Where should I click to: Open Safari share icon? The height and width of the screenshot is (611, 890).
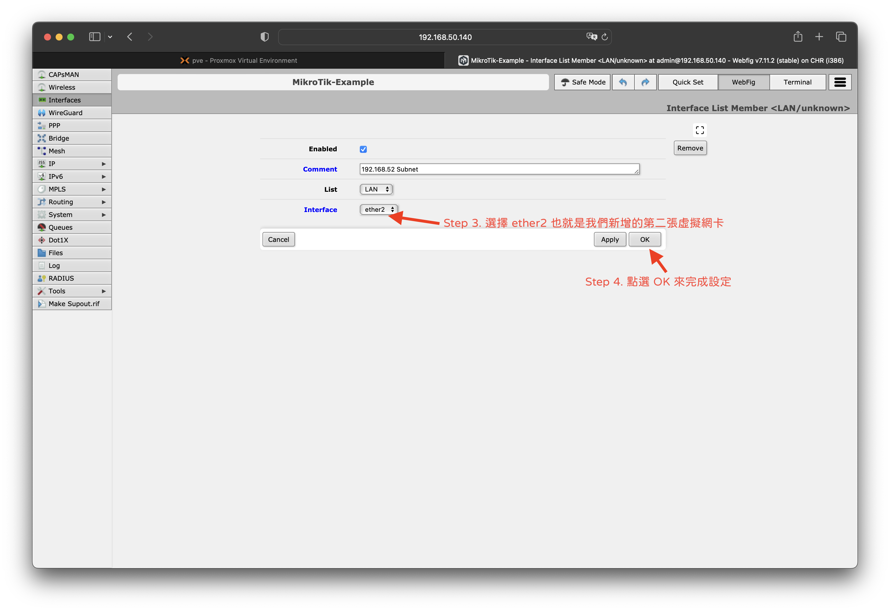click(798, 37)
